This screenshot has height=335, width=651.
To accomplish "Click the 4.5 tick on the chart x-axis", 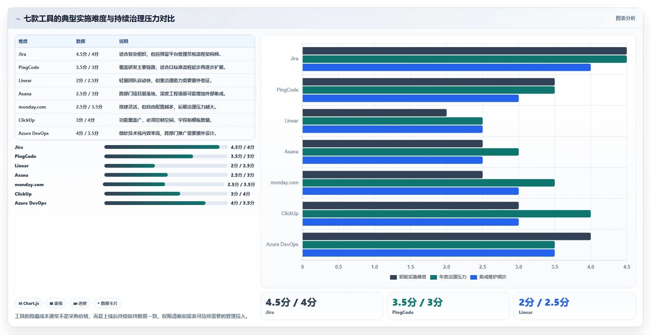I will (626, 267).
